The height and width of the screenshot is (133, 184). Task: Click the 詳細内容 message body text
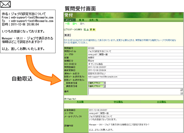pyautogui.click(x=119, y=125)
